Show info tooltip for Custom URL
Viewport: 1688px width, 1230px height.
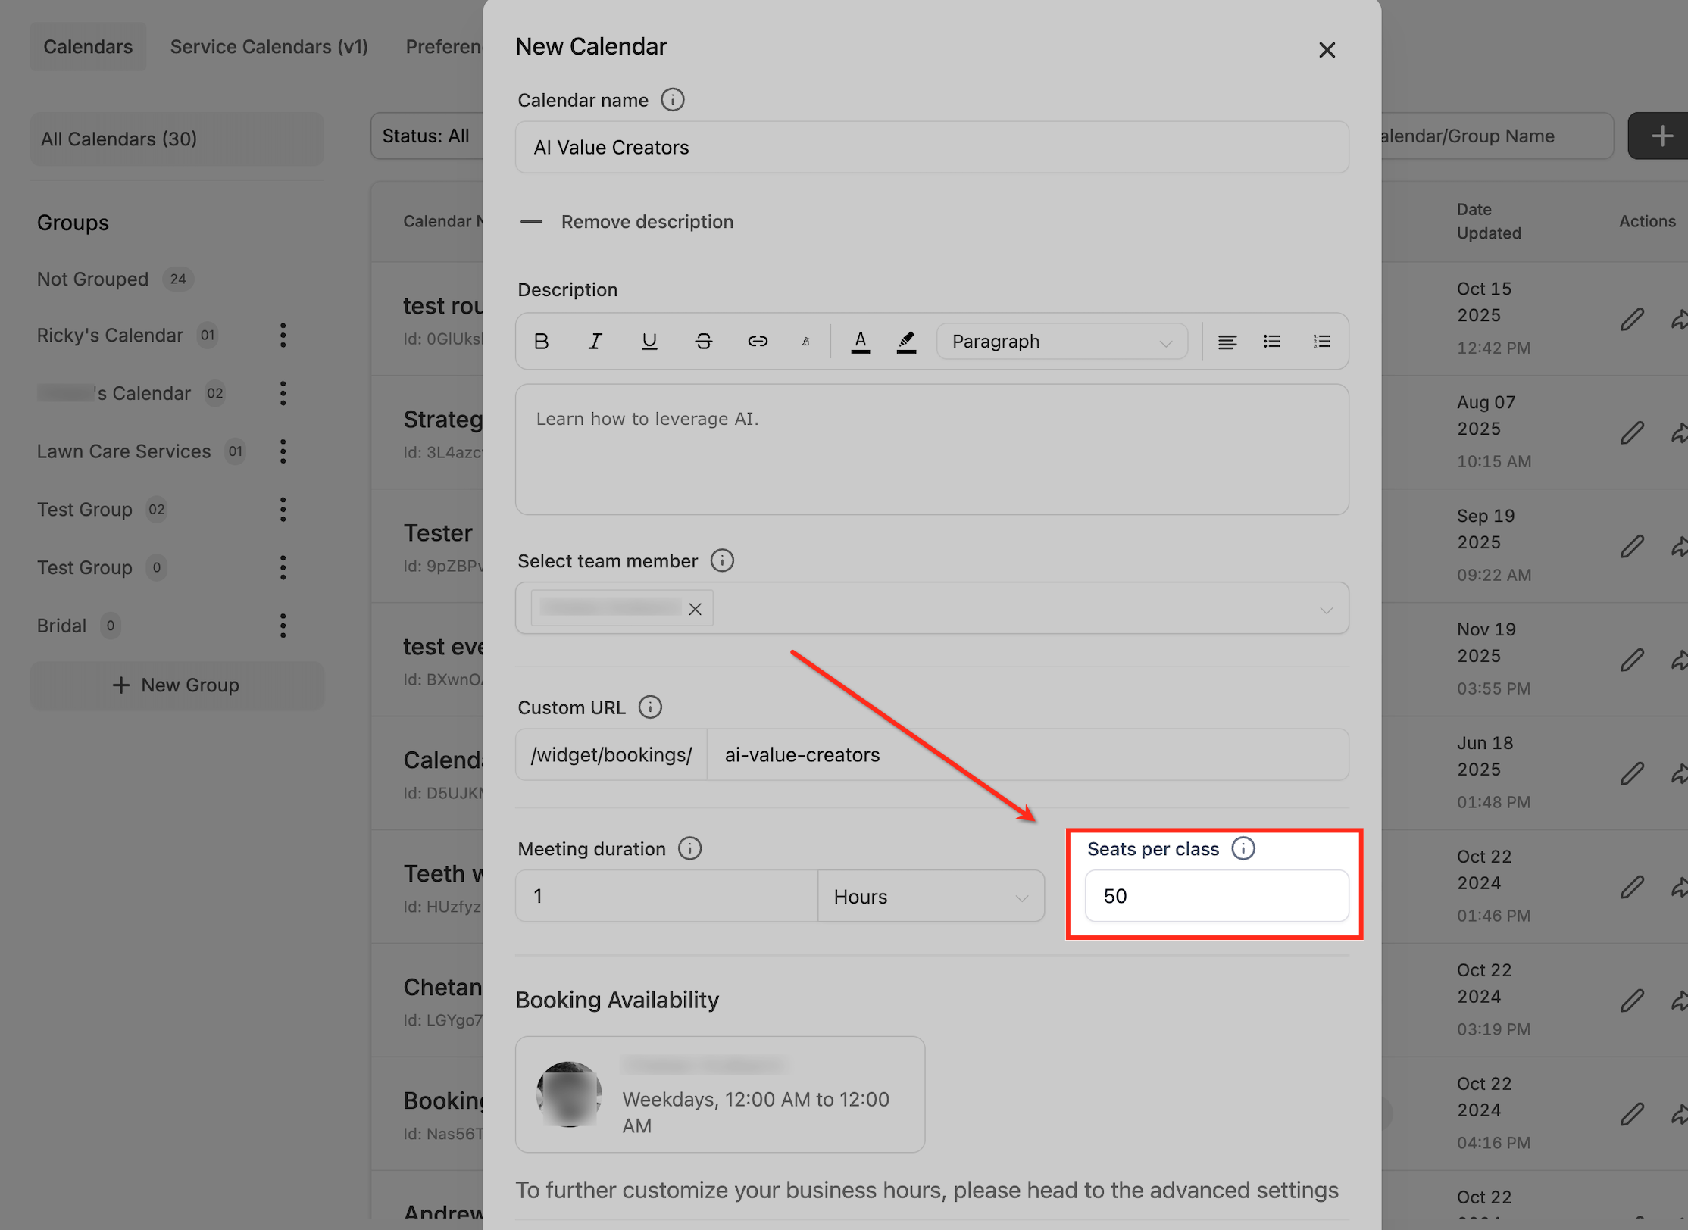[x=650, y=707]
